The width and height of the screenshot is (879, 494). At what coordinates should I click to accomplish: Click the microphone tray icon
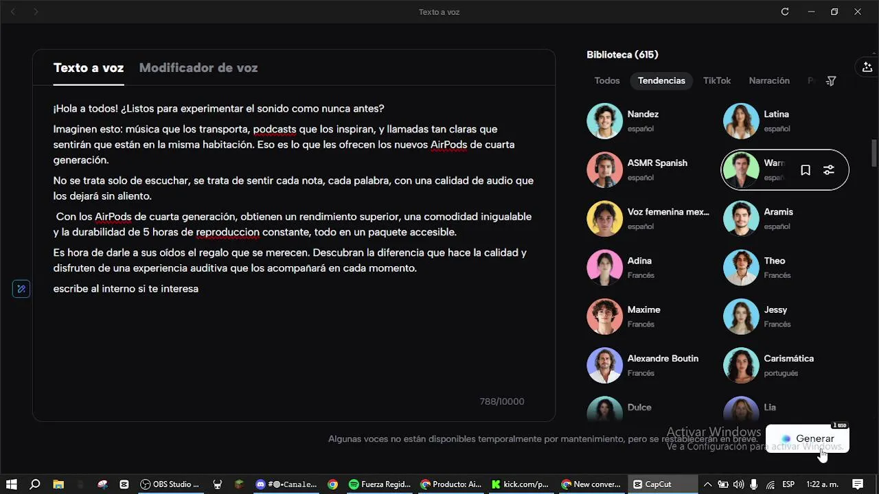[x=753, y=484]
